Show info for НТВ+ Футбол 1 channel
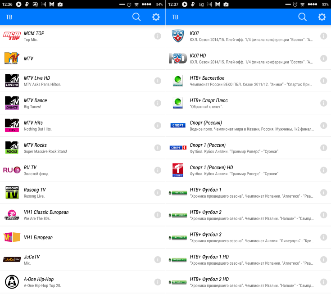 [324, 193]
